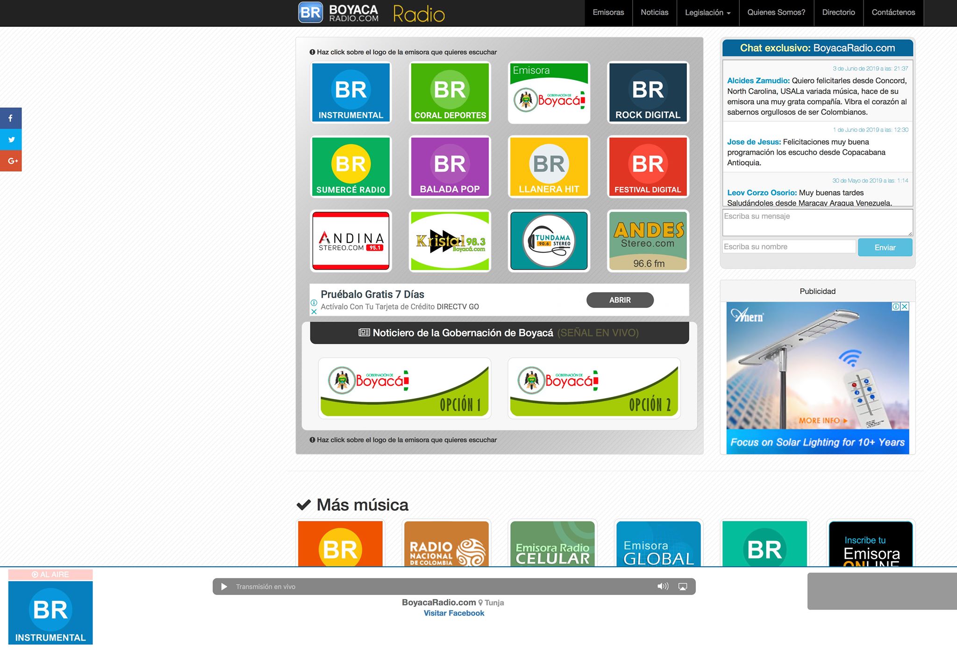Click ABRIR button on DIRECTV GO ad
Viewport: 957px width, 650px height.
(620, 300)
